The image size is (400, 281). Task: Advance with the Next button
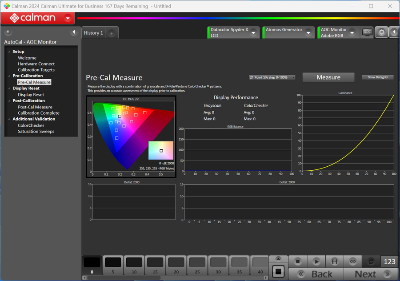372,274
